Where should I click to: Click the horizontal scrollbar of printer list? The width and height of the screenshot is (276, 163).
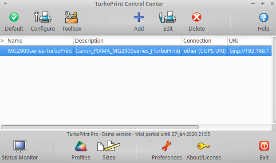point(100,127)
